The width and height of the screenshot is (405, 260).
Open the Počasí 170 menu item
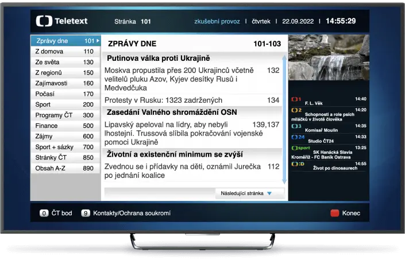pos(65,94)
